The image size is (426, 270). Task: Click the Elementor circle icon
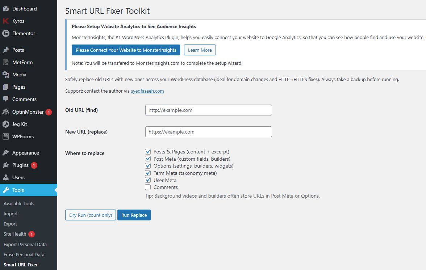6,33
